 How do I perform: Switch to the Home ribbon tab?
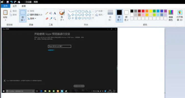(x=15, y=6)
